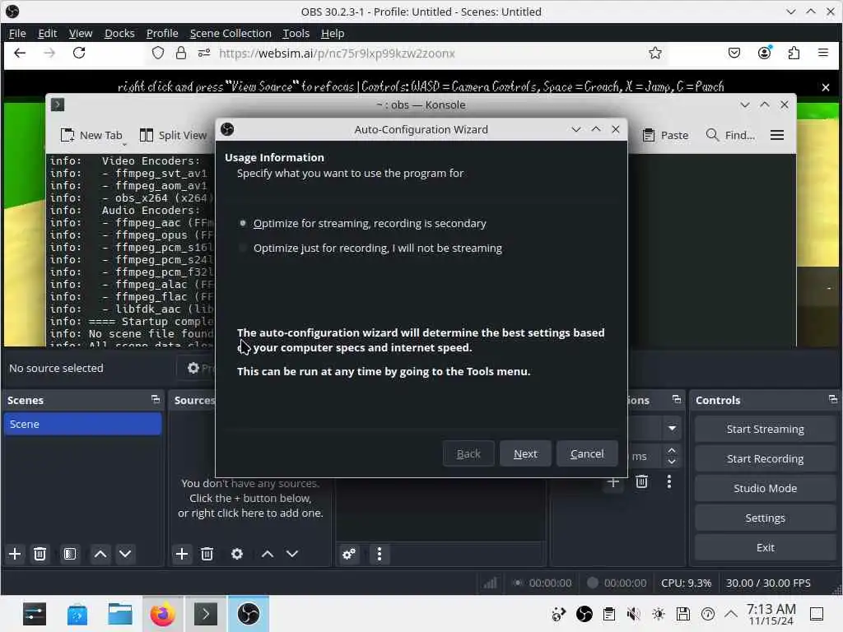Open Firefox hamburger application menu
Screen dimensions: 843x632
point(823,53)
